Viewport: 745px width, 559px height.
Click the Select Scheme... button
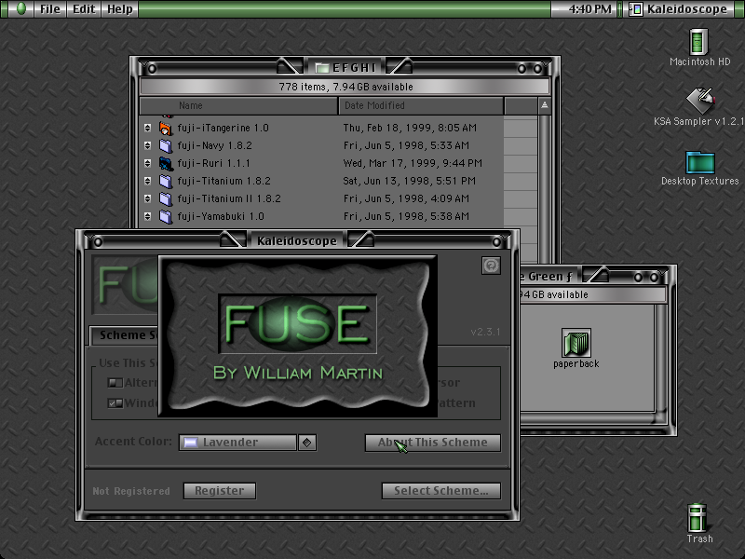tap(440, 491)
